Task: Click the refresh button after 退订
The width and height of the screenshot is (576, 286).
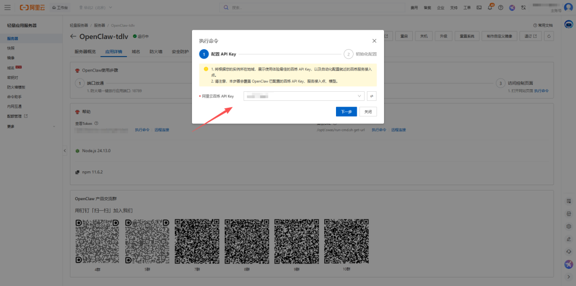Action: point(549,36)
